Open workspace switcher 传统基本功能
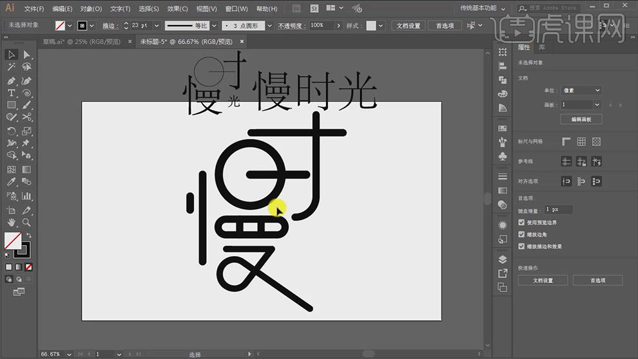The width and height of the screenshot is (638, 359). click(483, 8)
